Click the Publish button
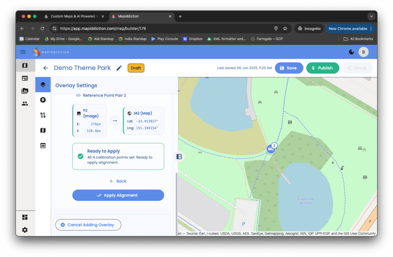This screenshot has height=257, width=393. [322, 68]
